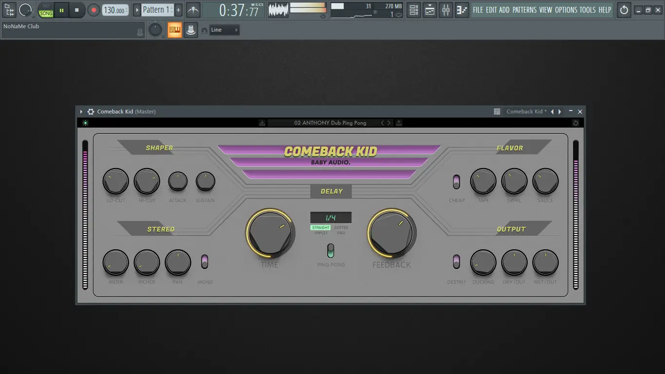Screen dimensions: 665x374
Task: Click the countdown/knob recording icon beside keyboard icon
Action: click(x=191, y=30)
